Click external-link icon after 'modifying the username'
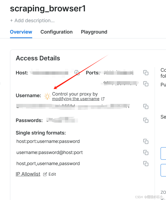 coord(103,99)
